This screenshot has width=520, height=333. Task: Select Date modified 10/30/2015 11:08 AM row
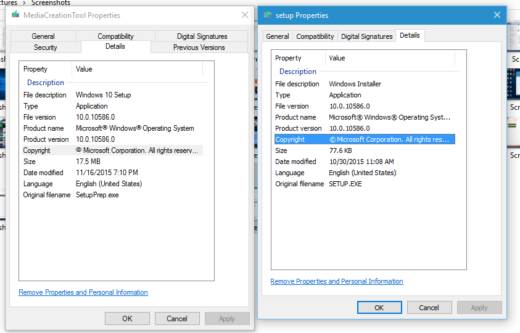(x=365, y=162)
